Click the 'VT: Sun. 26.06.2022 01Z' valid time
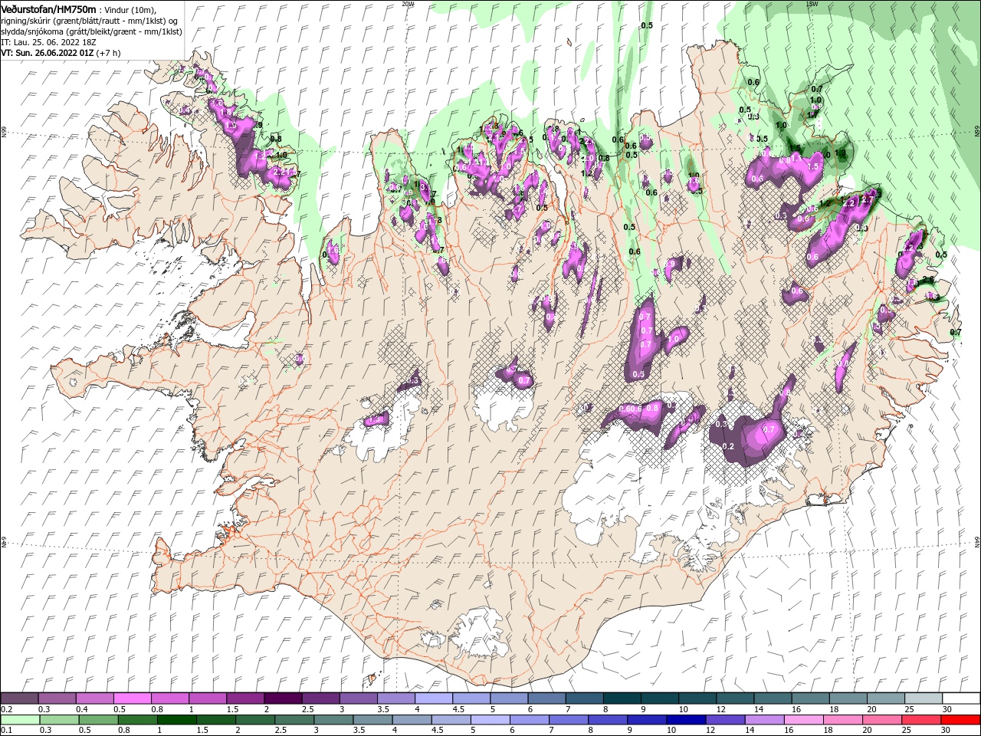 pos(48,53)
